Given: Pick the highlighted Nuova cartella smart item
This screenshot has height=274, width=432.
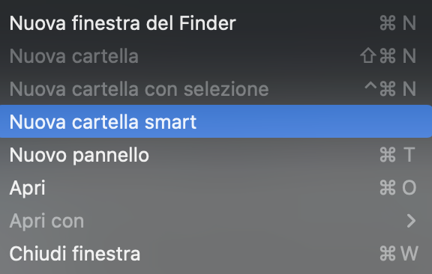Looking at the screenshot, I should (216, 121).
